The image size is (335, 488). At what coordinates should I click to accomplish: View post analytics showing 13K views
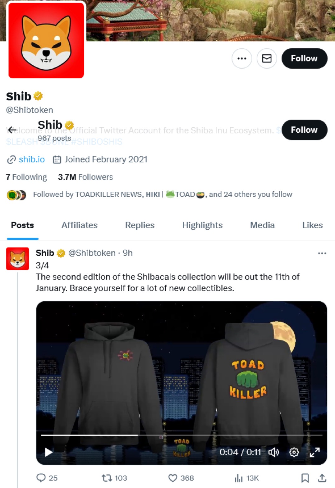pyautogui.click(x=247, y=478)
